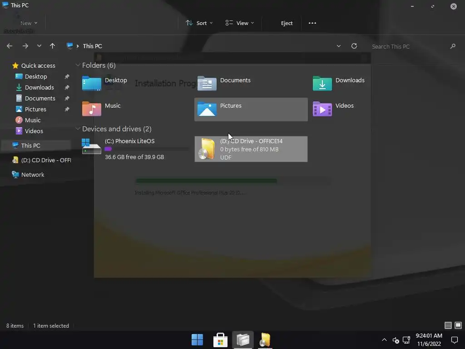
Task: Select the Downloads folder icon
Action: click(322, 83)
